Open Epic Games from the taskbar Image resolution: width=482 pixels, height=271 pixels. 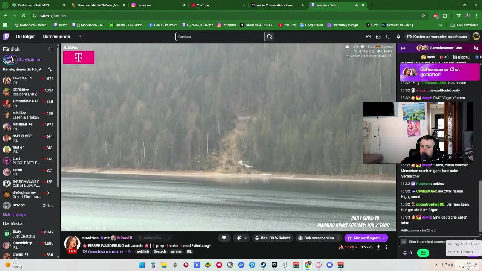(x=274, y=265)
